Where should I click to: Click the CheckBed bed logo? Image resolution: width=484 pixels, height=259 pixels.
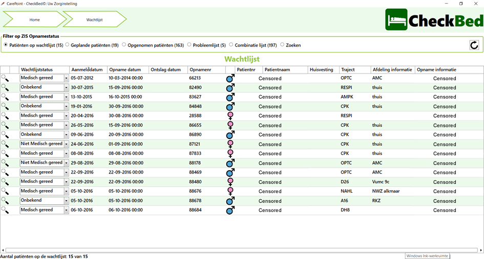pos(396,19)
